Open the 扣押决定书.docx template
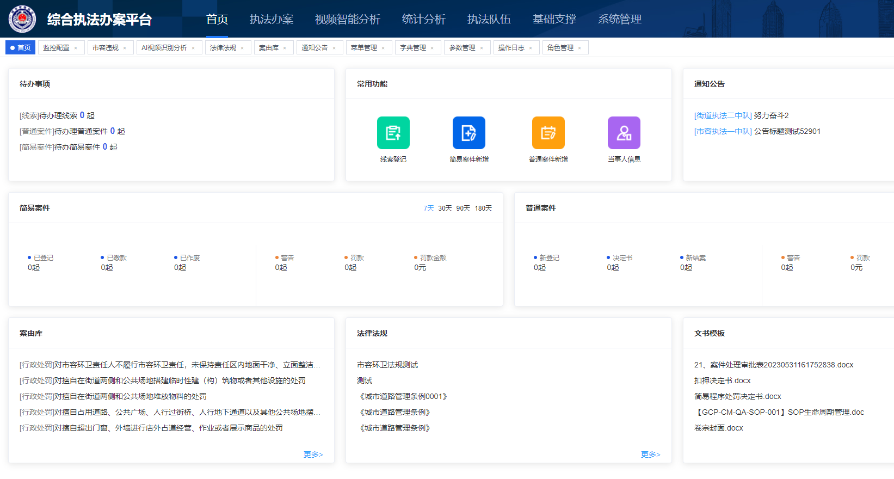Viewport: 894px width, 479px height. pos(723,380)
